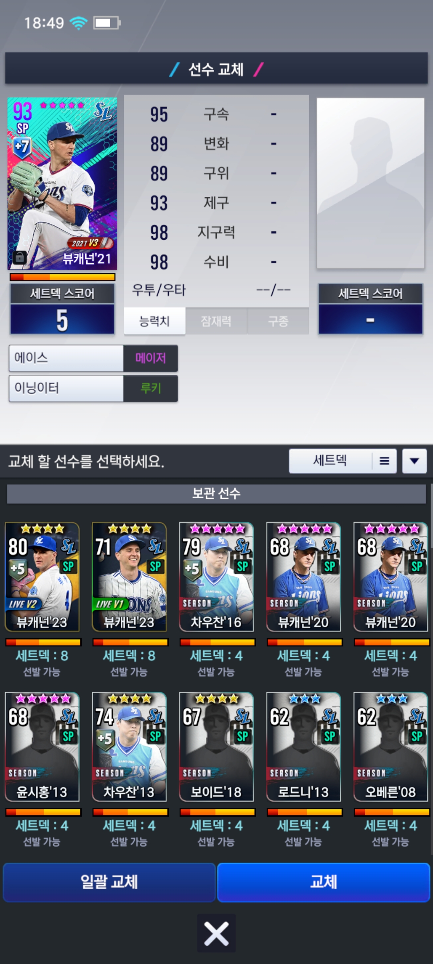Select the LIVE V1 뷰캐넌'23 card
The width and height of the screenshot is (433, 964).
click(x=129, y=576)
